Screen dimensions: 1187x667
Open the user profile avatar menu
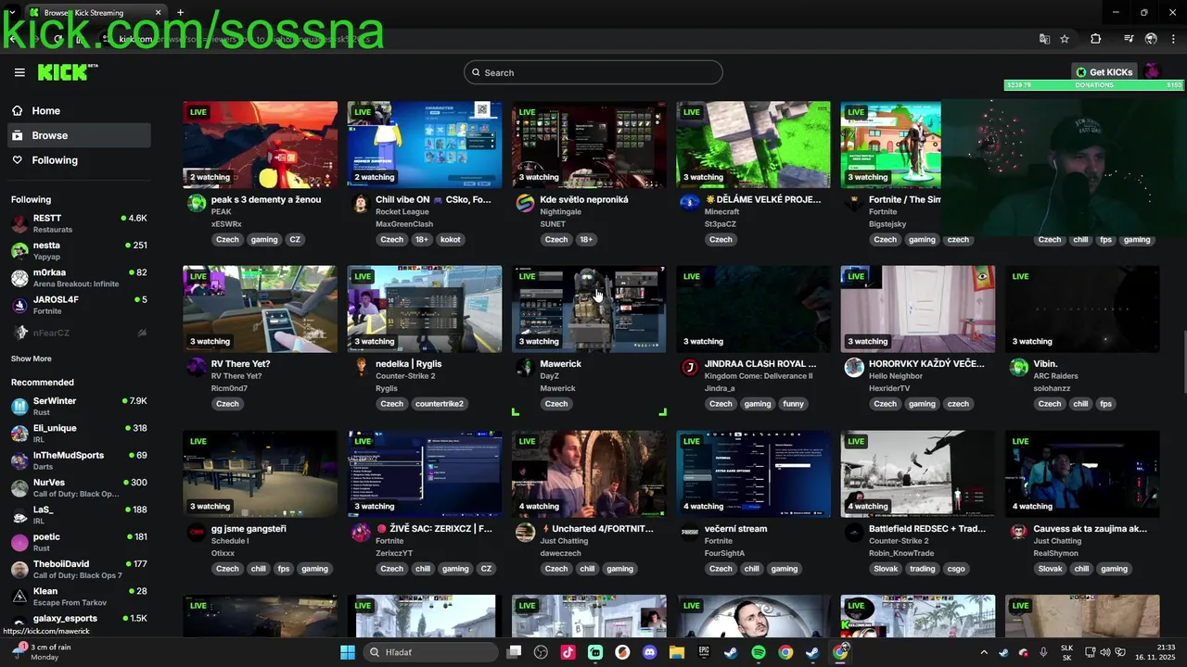1152,72
